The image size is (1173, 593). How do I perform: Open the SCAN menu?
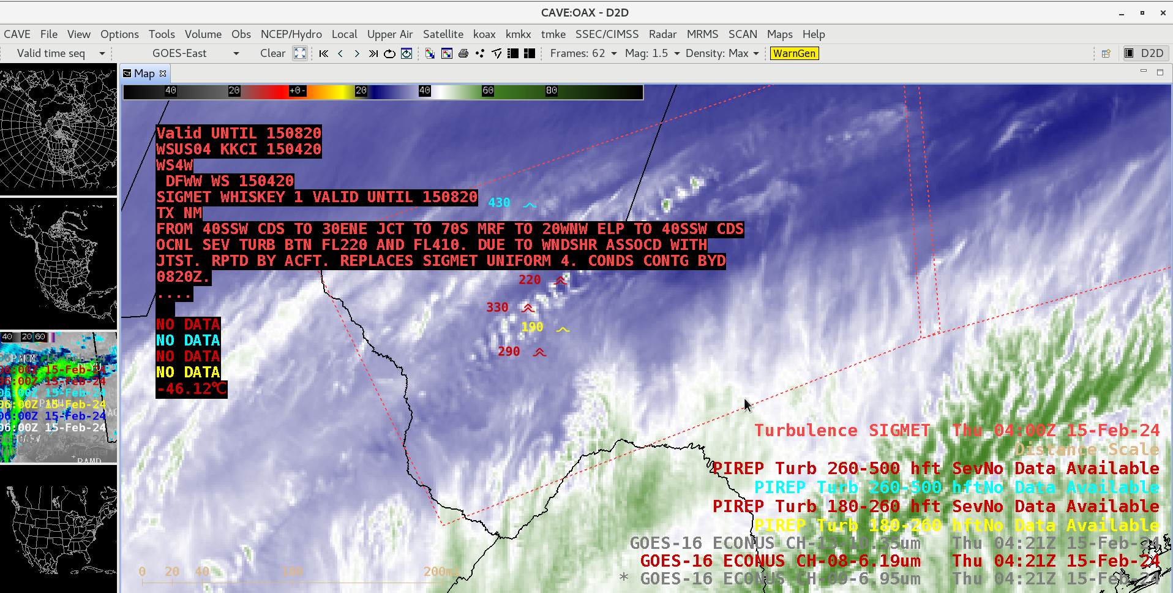coord(743,34)
